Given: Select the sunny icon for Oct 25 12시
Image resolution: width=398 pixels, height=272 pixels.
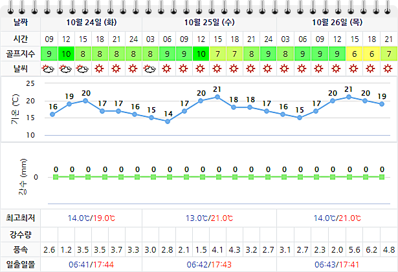Looking at the screenshot, I should (200, 68).
